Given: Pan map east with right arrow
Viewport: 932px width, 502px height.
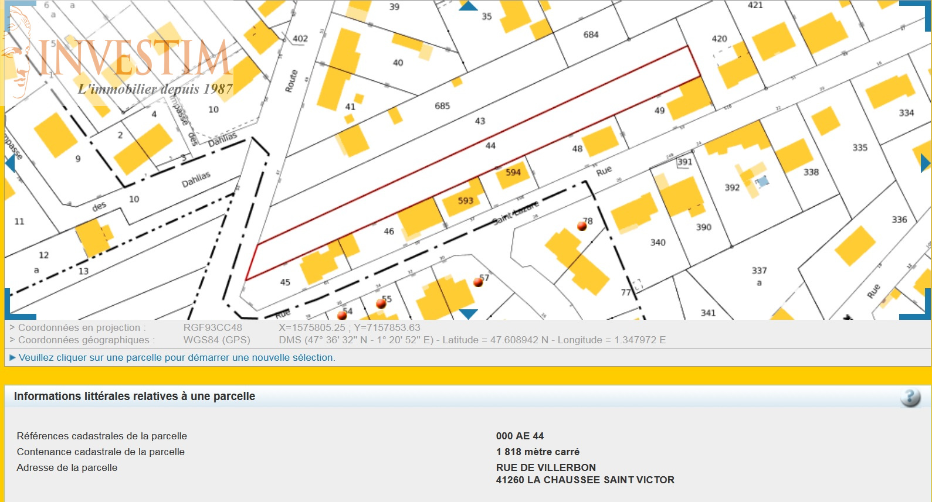Looking at the screenshot, I should coord(926,163).
